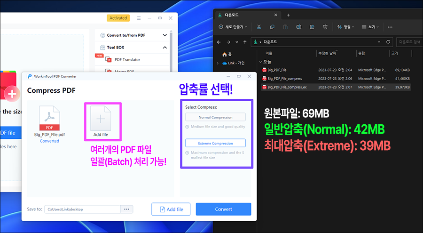This screenshot has height=233, width=423.
Task: Select file Big_PDF_File in Explorer list
Action: click(x=277, y=70)
